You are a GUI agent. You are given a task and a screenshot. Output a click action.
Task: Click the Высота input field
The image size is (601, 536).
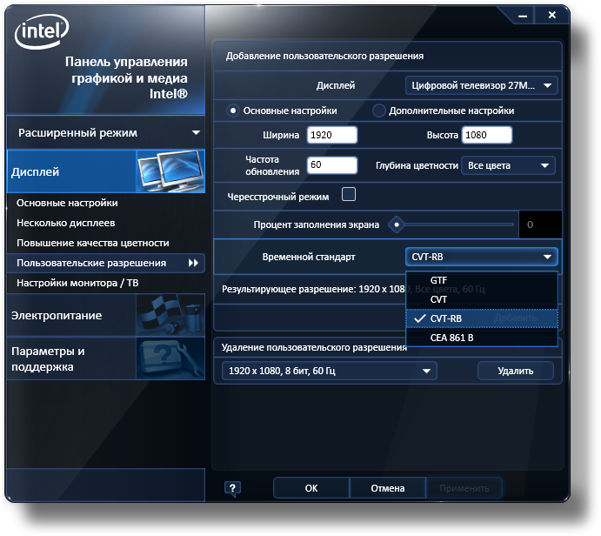tap(487, 135)
